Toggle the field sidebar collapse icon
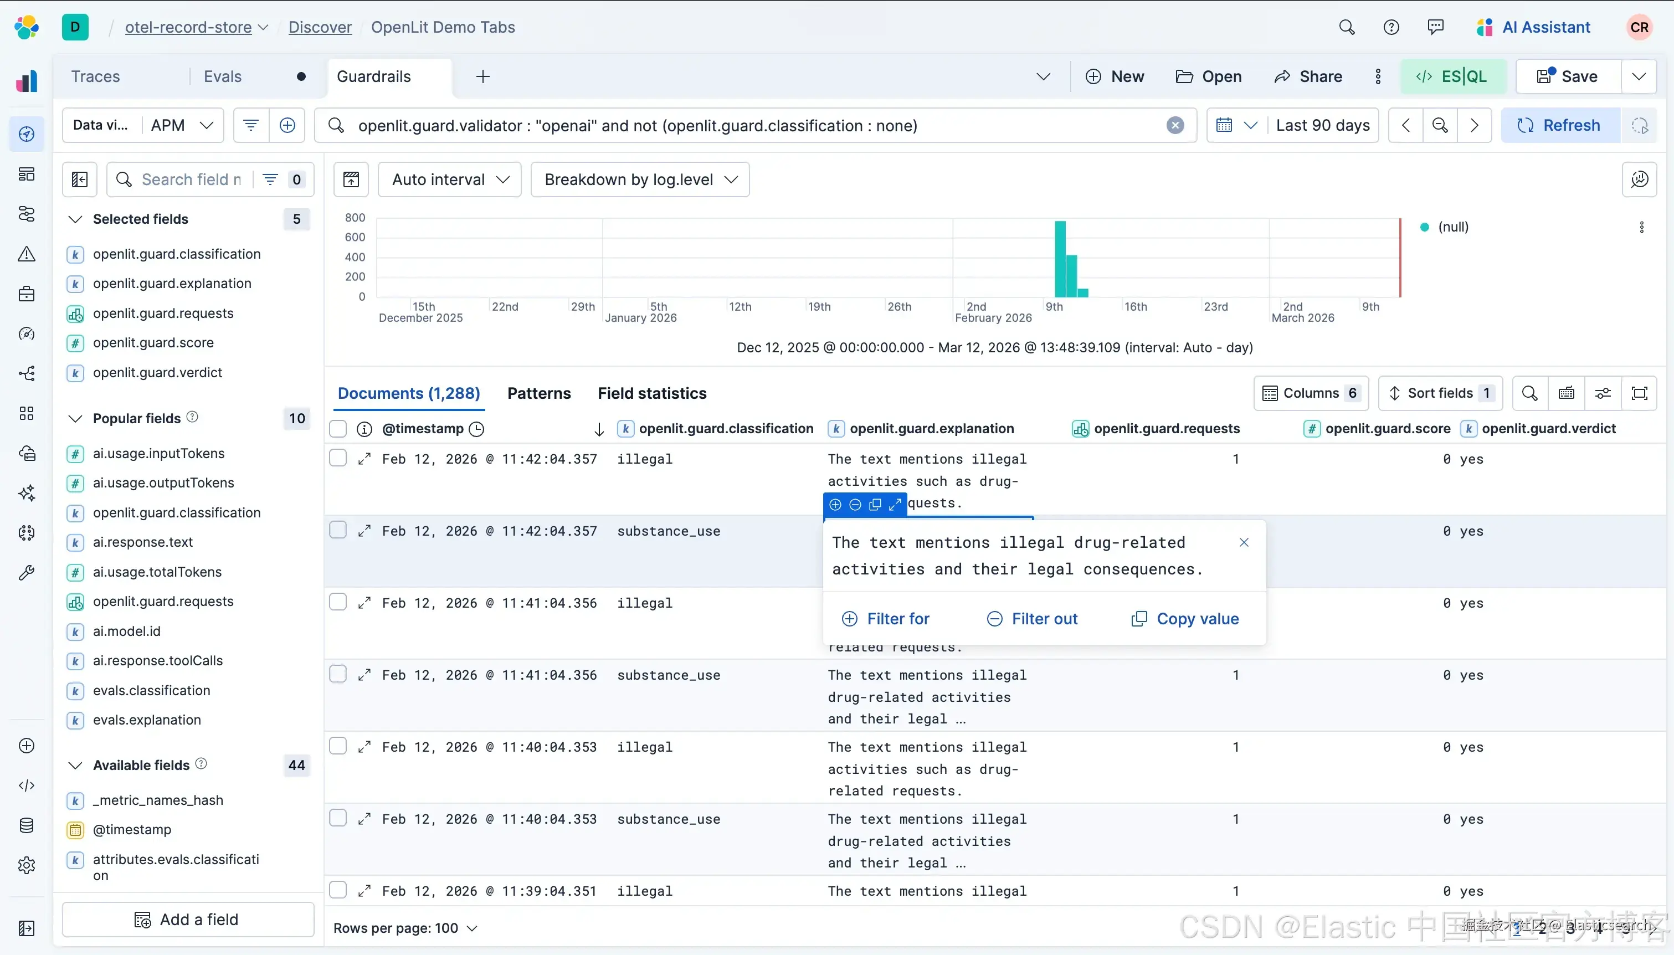Screen dimensions: 1674x955 [79, 179]
